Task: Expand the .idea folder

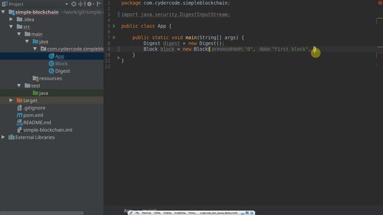Action: click(11, 19)
